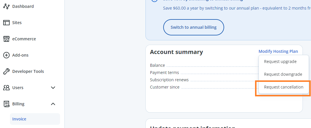The image size is (311, 128).
Task: Click the Developer Tools wrench icon
Action: [6, 71]
